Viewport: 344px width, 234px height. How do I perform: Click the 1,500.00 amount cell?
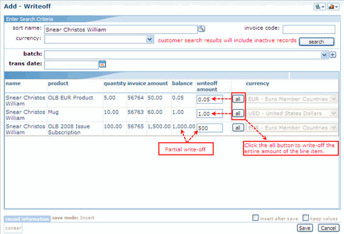pos(159,127)
